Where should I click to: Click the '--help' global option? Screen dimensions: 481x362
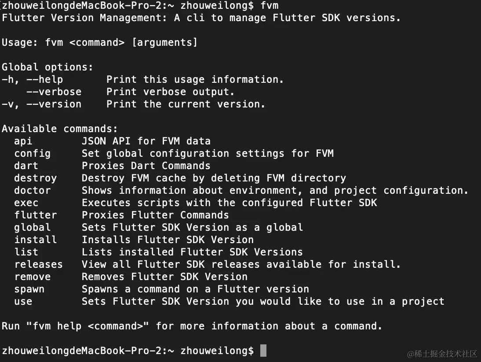(x=44, y=80)
